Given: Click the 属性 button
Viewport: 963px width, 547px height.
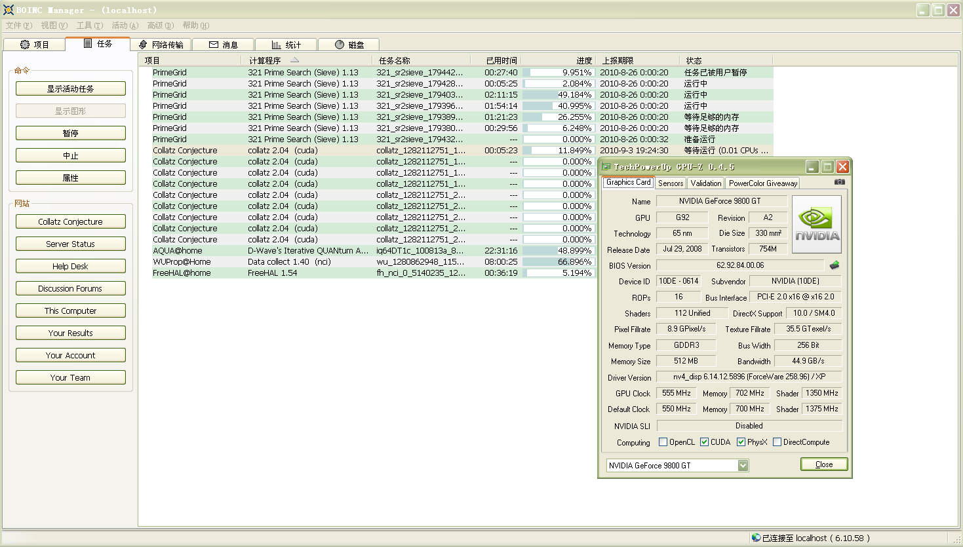Looking at the screenshot, I should [71, 178].
